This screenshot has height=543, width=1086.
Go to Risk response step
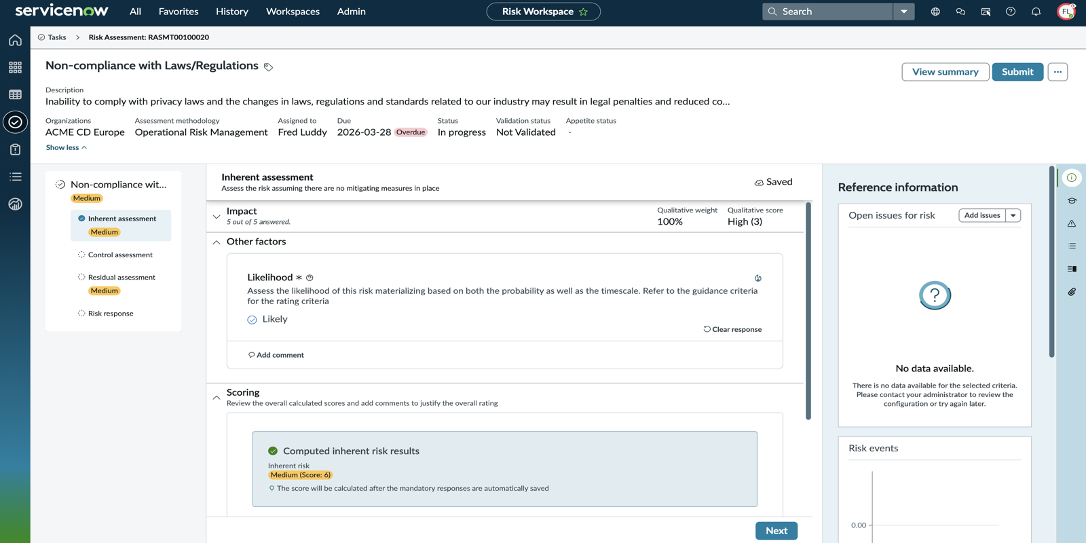point(111,314)
